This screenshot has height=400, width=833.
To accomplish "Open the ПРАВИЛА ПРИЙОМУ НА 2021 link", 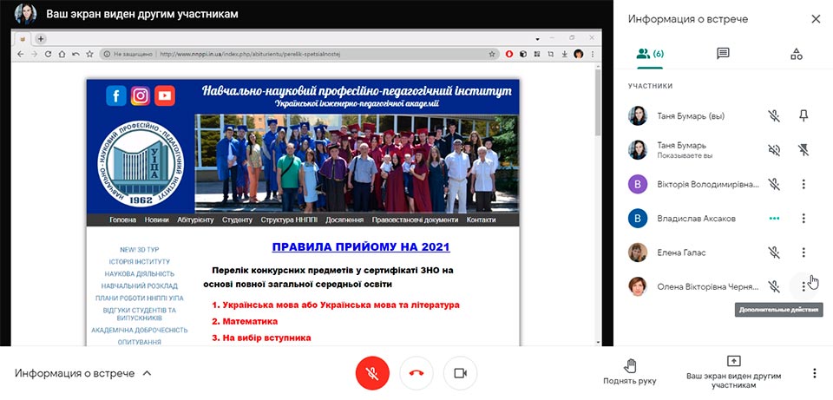I will (x=361, y=247).
